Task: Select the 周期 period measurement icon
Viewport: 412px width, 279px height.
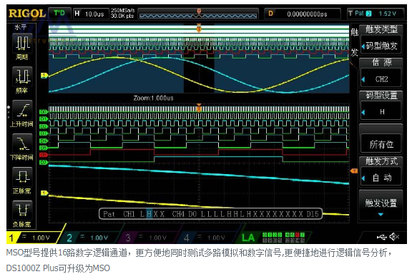Action: click(23, 44)
